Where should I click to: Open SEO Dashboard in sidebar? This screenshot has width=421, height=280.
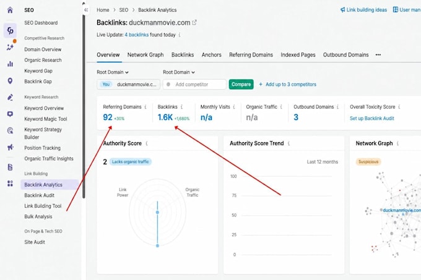click(x=41, y=23)
